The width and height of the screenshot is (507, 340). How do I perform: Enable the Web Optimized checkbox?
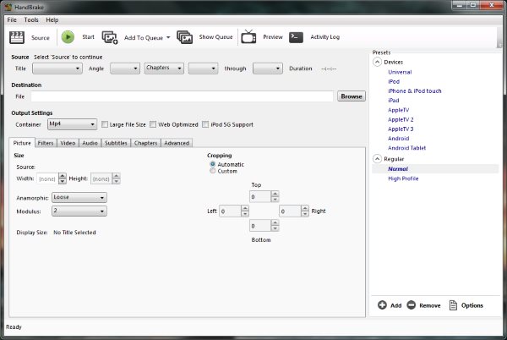153,124
